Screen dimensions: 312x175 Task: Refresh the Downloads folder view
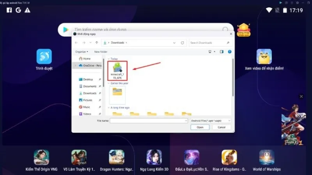click(182, 43)
